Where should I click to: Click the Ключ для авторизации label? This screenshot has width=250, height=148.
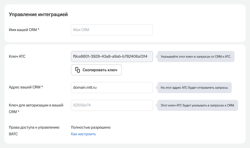point(36,105)
